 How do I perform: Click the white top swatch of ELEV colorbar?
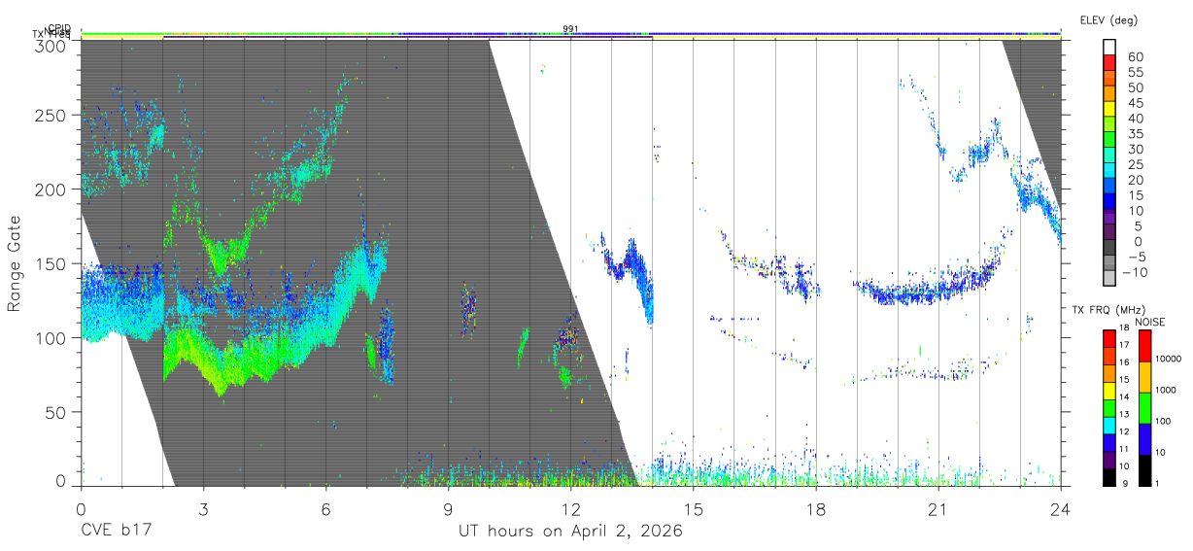pyautogui.click(x=1108, y=48)
